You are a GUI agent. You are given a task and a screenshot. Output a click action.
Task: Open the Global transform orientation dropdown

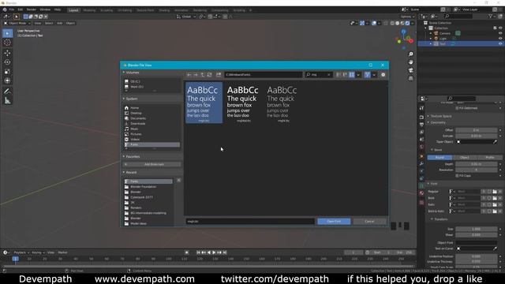(x=186, y=17)
